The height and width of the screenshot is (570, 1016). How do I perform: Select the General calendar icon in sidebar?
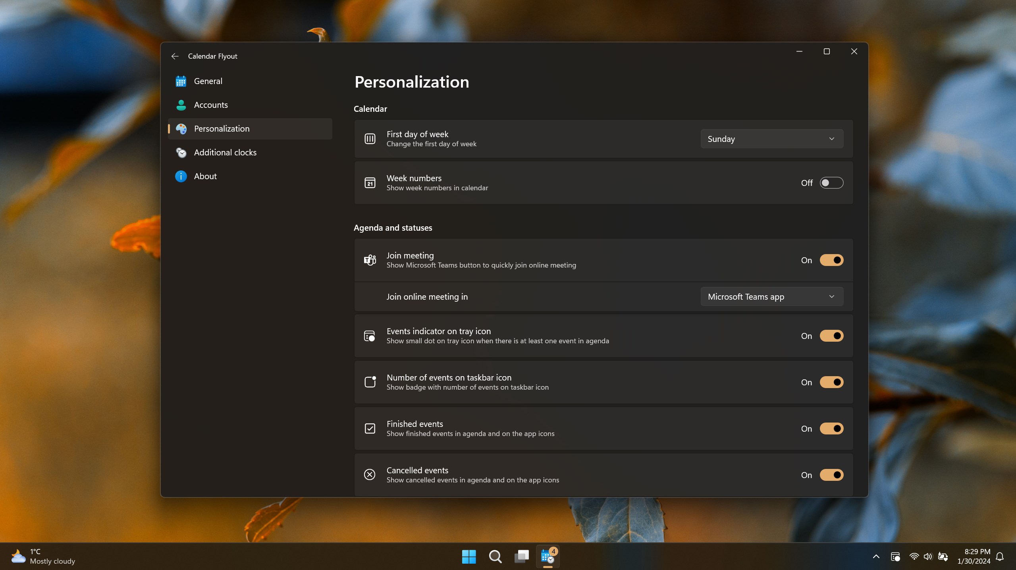tap(181, 81)
